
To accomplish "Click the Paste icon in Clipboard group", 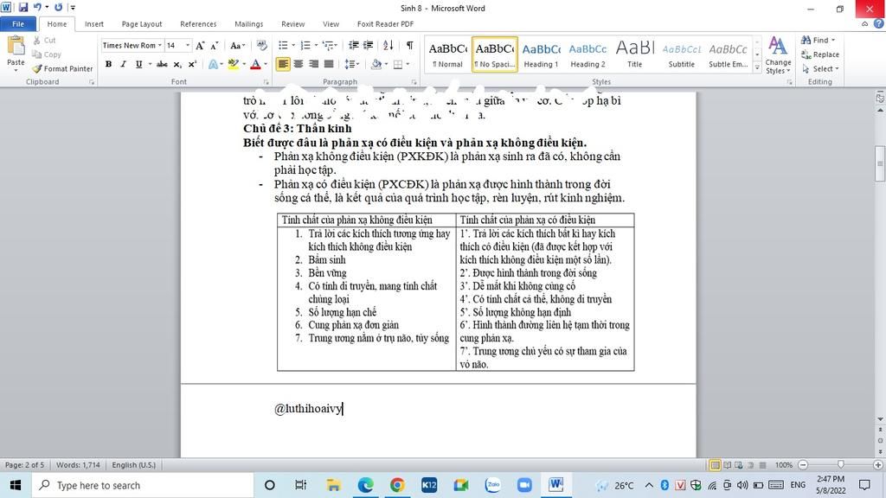I will click(16, 45).
